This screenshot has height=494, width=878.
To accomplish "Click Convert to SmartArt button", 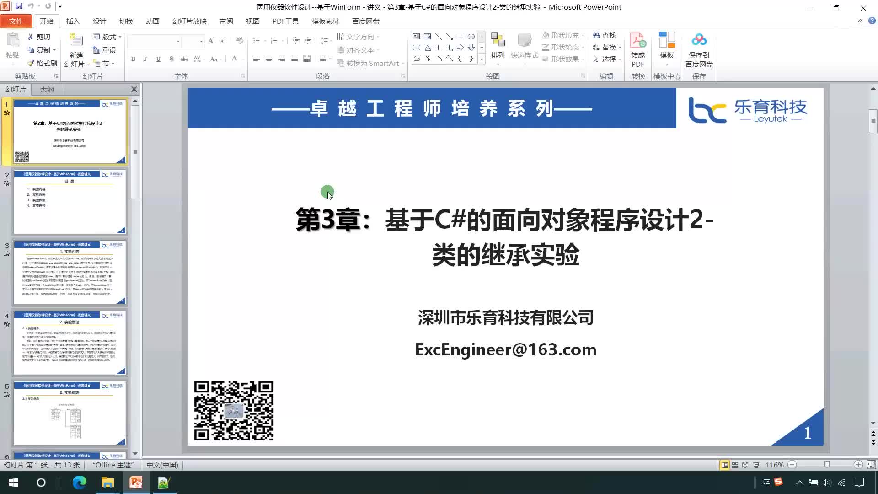I will [368, 63].
